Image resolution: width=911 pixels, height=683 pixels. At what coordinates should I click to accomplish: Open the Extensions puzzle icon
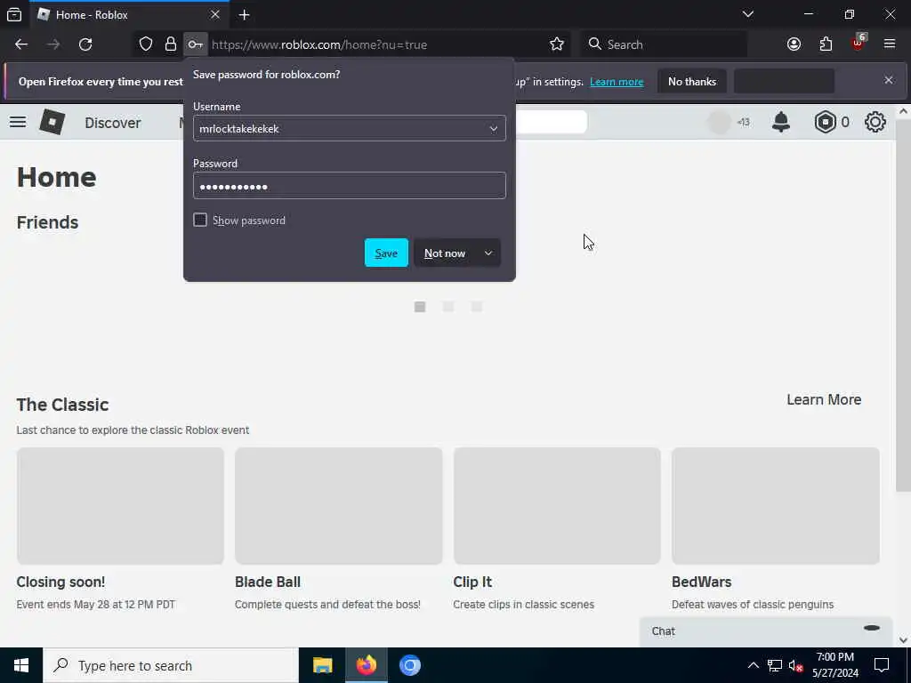click(x=826, y=44)
